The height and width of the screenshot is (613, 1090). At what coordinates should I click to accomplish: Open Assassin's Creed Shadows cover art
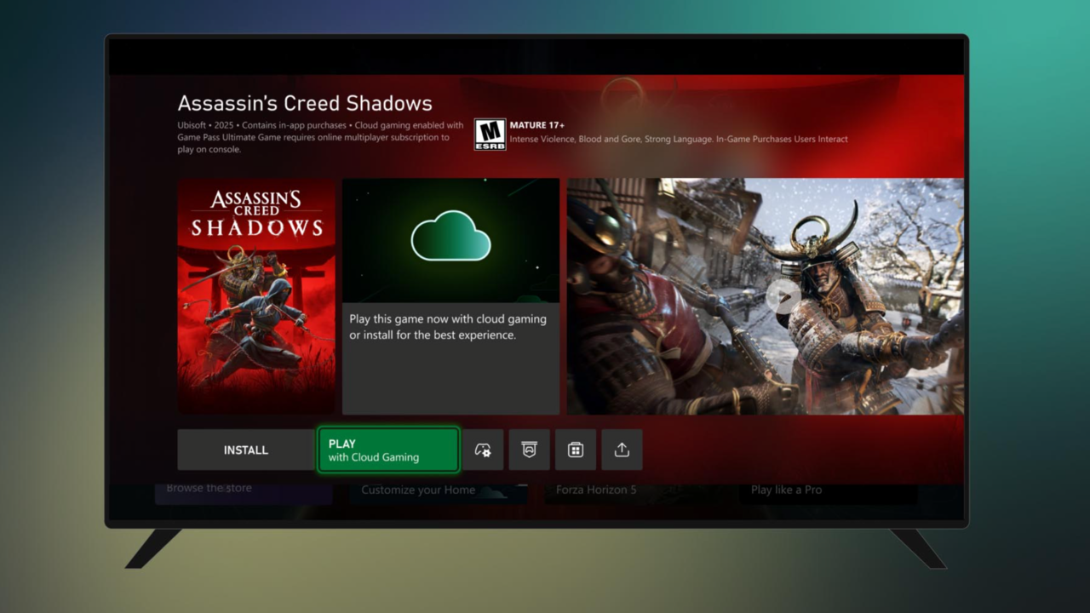pos(256,295)
